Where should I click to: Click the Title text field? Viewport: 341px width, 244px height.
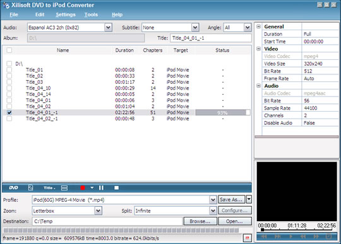pos(211,38)
